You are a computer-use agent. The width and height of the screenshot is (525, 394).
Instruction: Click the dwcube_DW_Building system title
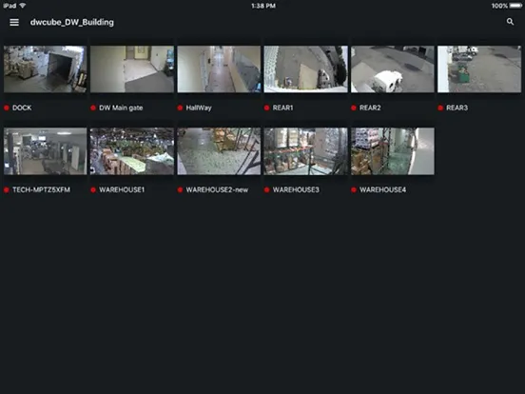tap(72, 23)
